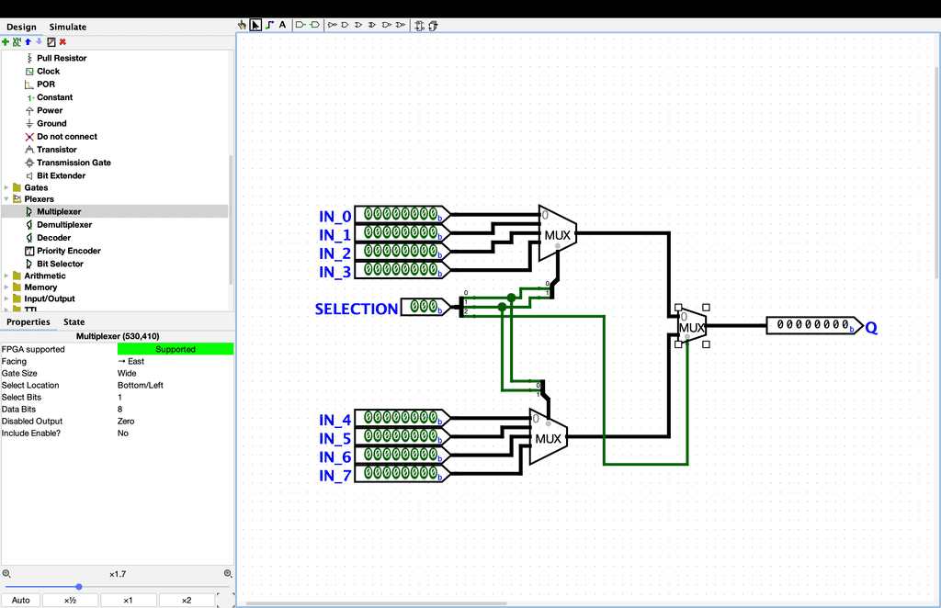Click the red X delete circuit icon

[x=62, y=41]
